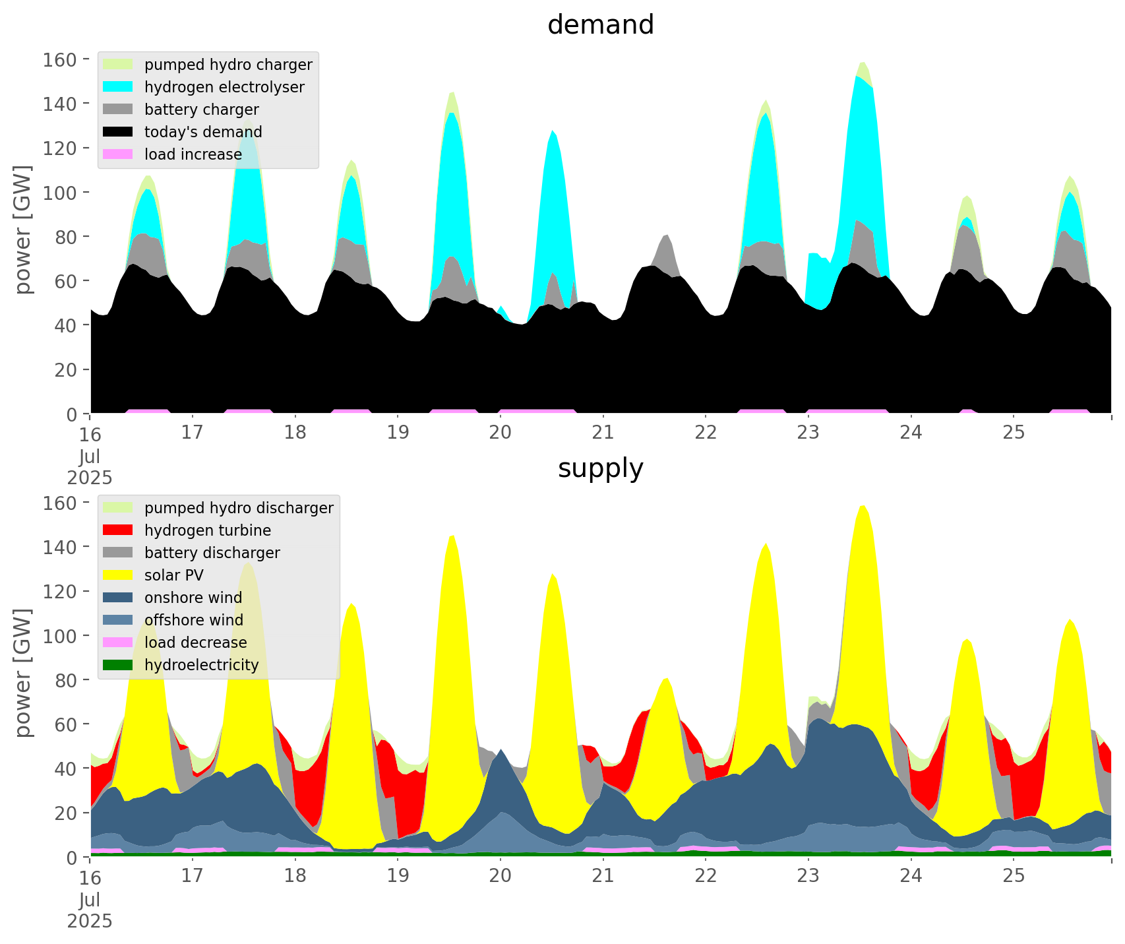Select the onshore wind legend label
1125x944 pixels.
point(193,598)
